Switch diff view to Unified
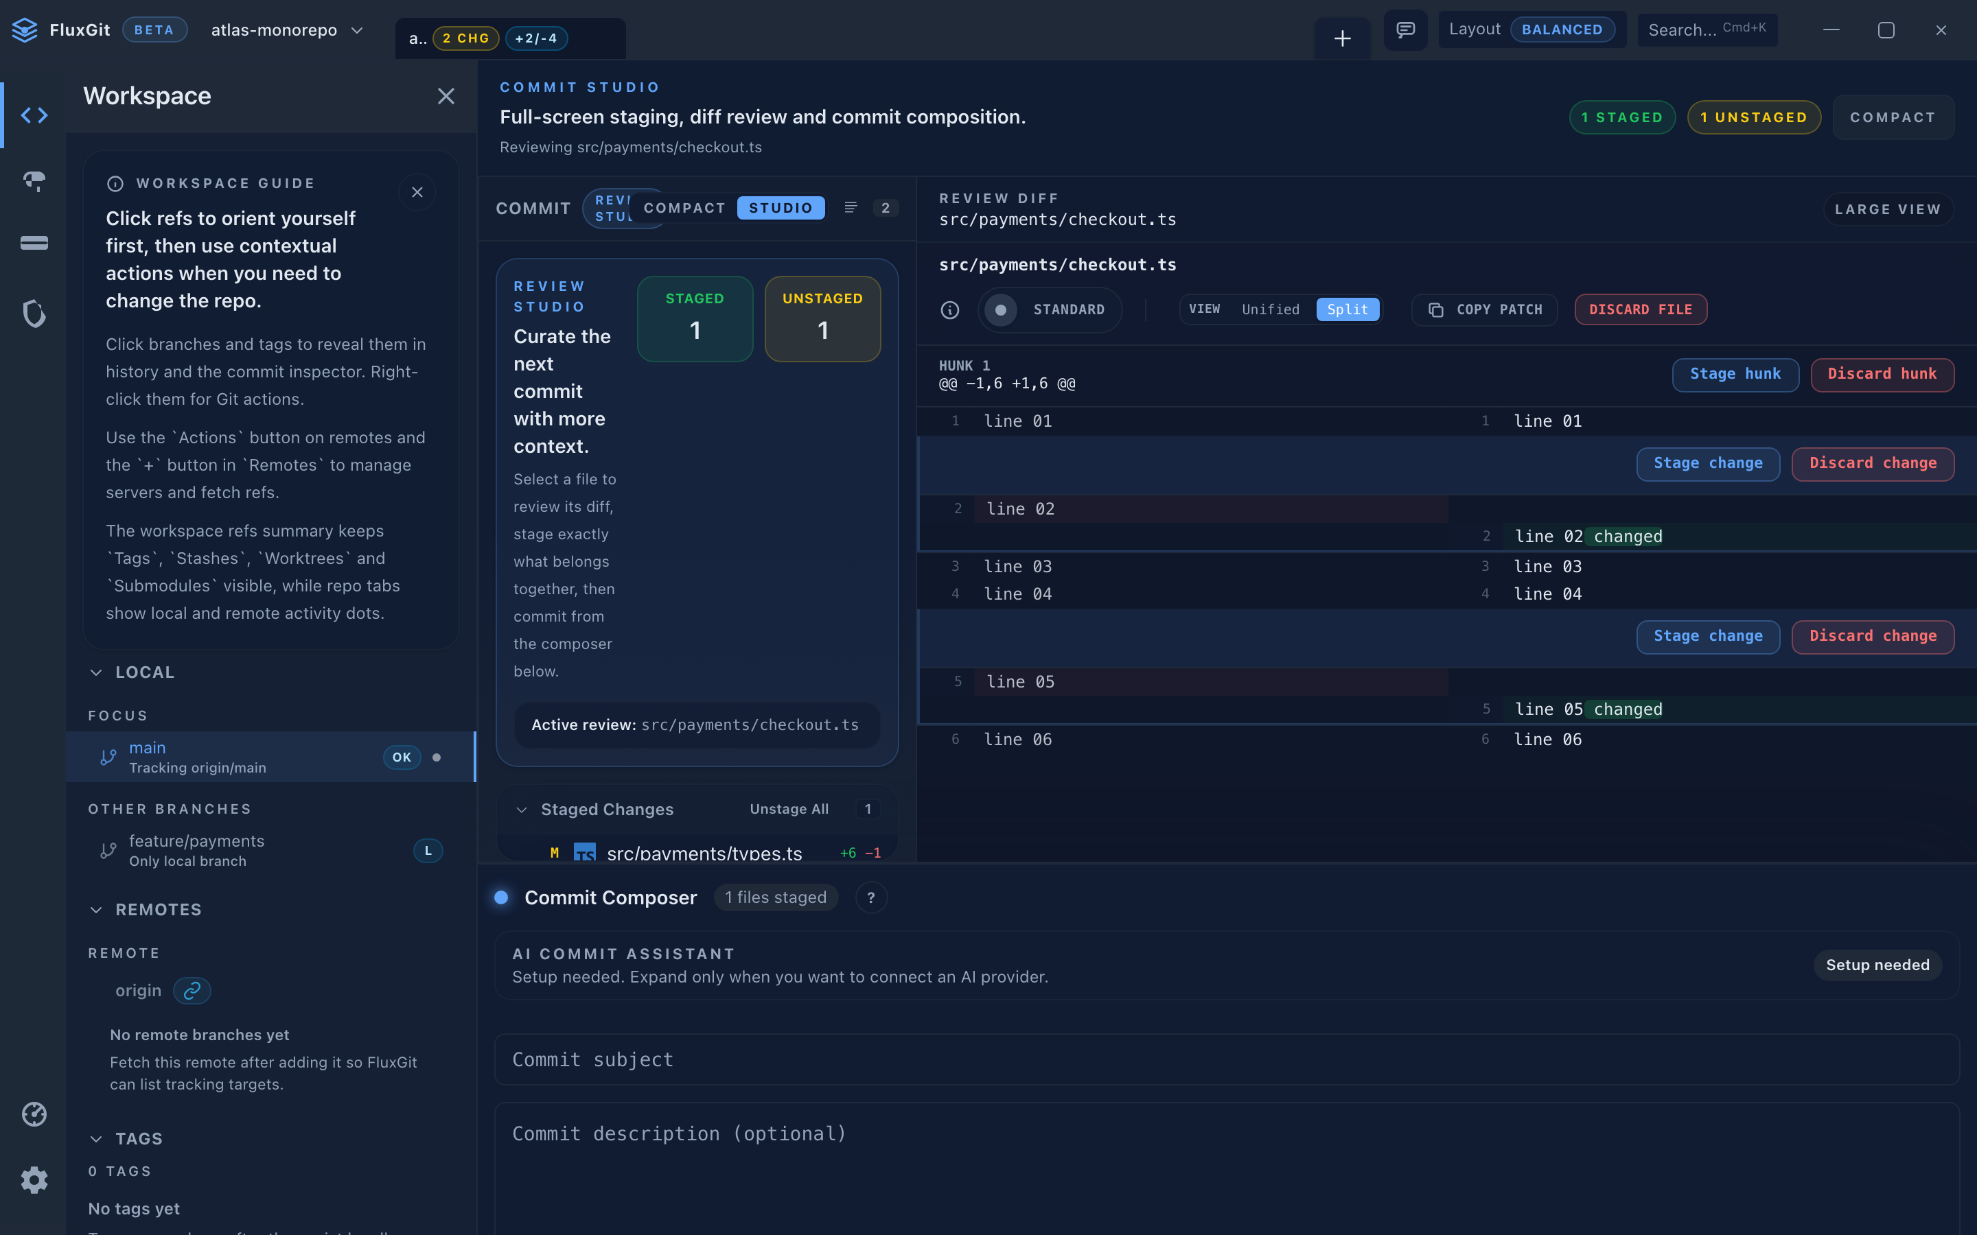 coord(1271,309)
